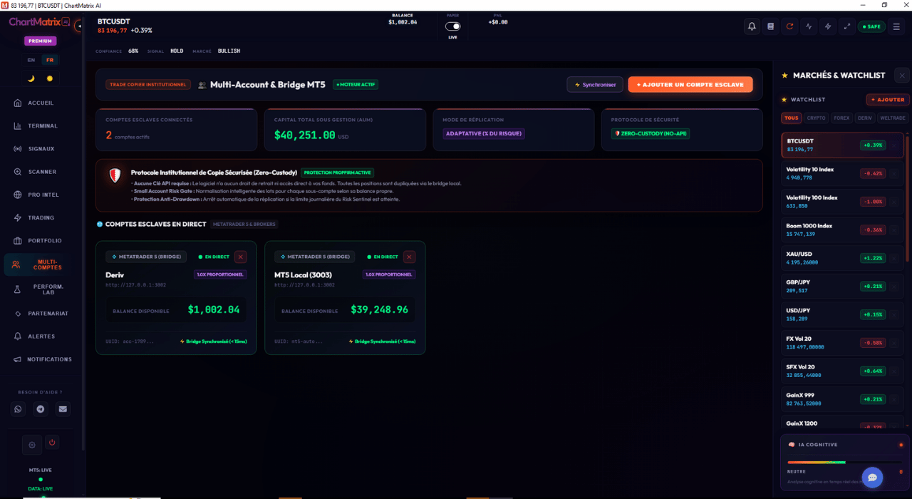This screenshot has width=912, height=499.
Task: Open Trading in sidebar
Action: (x=41, y=217)
